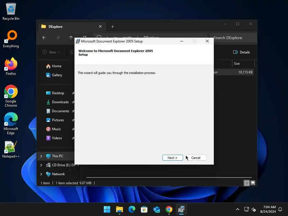Image resolution: width=288 pixels, height=216 pixels.
Task: Click Next in Document Explorer Setup
Action: [172, 157]
